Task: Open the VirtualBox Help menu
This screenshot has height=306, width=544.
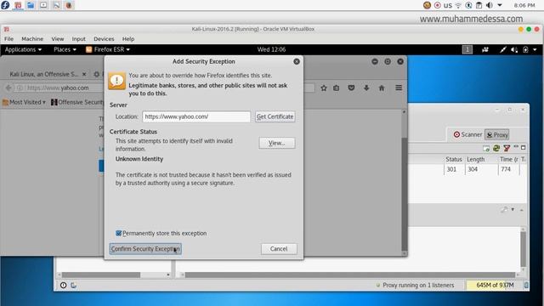Action: click(128, 39)
